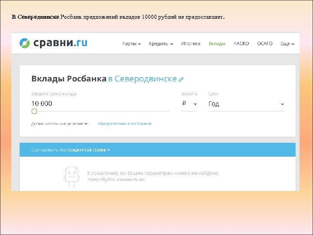Image resolution: width=313 pixels, height=235 pixels.
Task: Click the Сравни.ru logo icon
Action: tap(24, 43)
